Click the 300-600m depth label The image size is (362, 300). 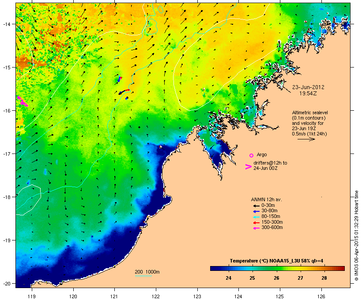[x=272, y=228]
